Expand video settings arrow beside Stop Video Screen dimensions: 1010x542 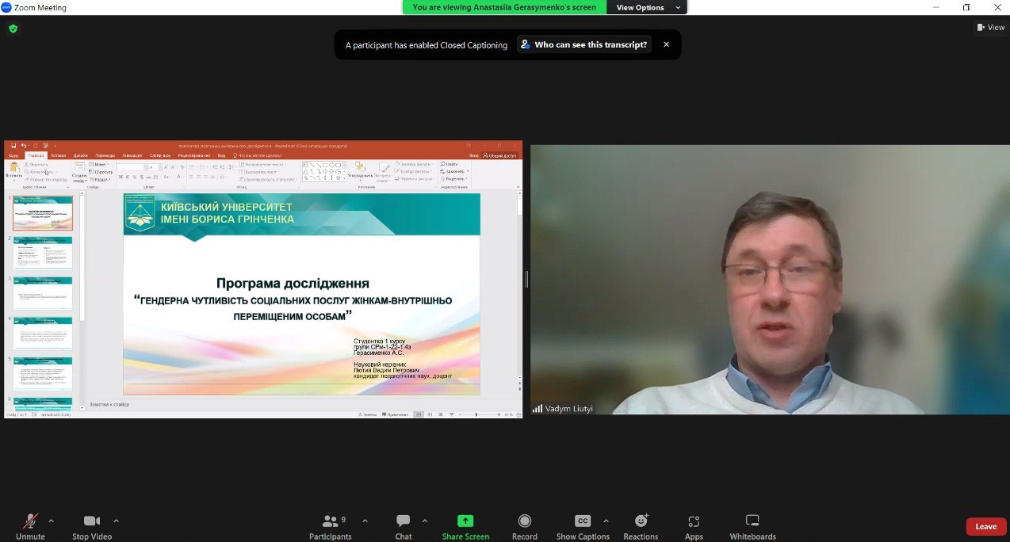[x=117, y=521]
